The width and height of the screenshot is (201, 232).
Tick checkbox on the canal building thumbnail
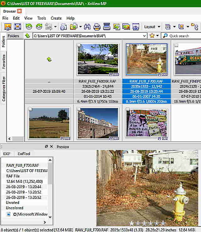coord(79,109)
